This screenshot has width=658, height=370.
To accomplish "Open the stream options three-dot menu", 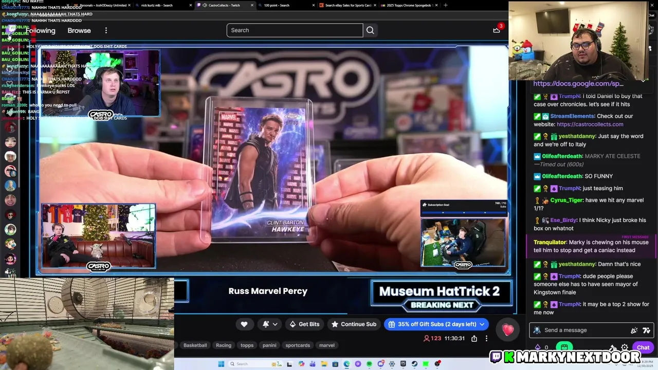I will click(x=486, y=338).
